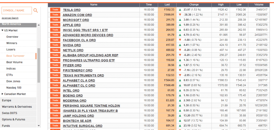The image size is (274, 130).
Task: Click Trade button for INTUITIVE SURGICAL ORD
Action: [55, 126]
